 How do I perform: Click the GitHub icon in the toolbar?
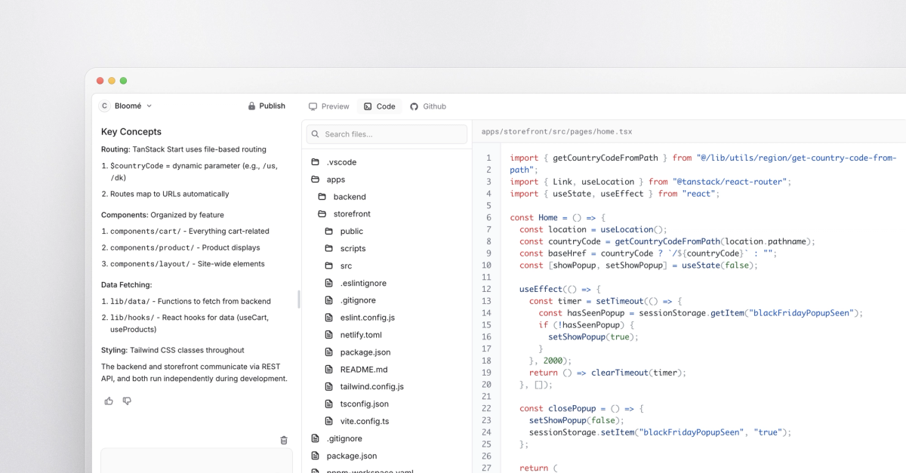[414, 106]
